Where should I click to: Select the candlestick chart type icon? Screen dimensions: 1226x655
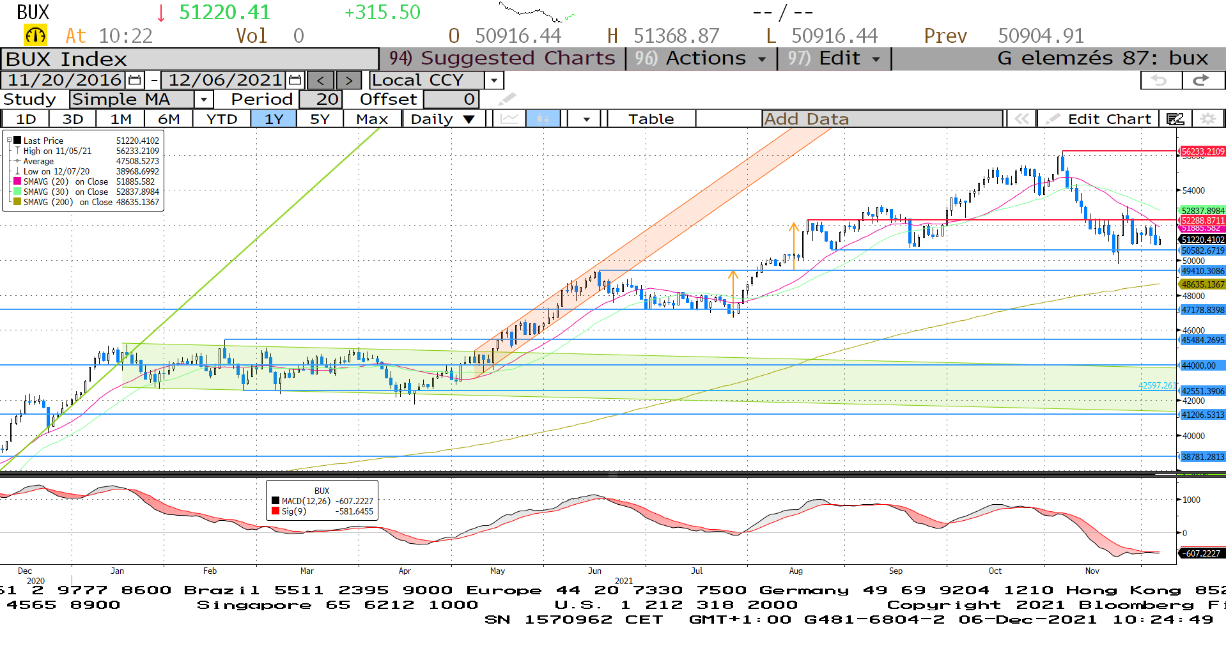pyautogui.click(x=543, y=119)
